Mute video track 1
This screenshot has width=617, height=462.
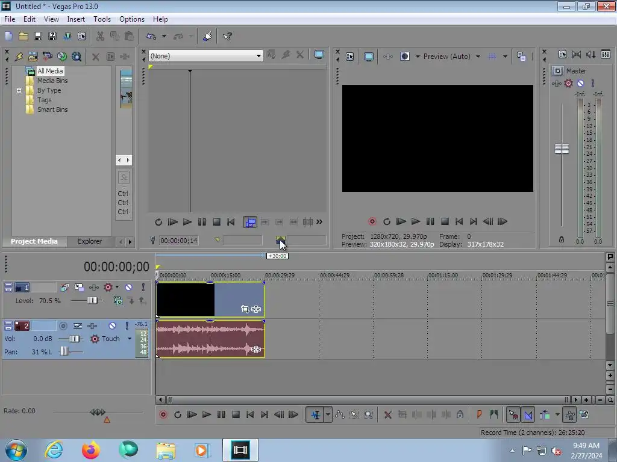pos(129,287)
